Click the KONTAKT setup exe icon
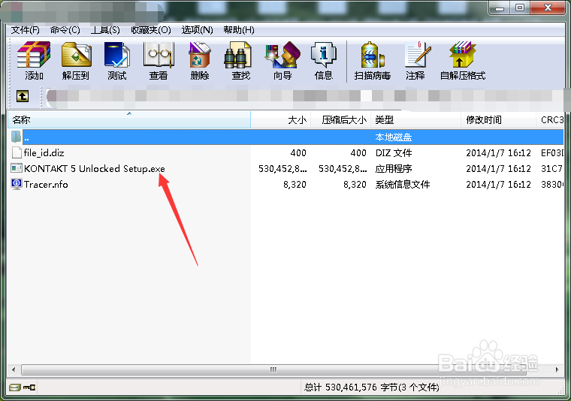 click(17, 168)
